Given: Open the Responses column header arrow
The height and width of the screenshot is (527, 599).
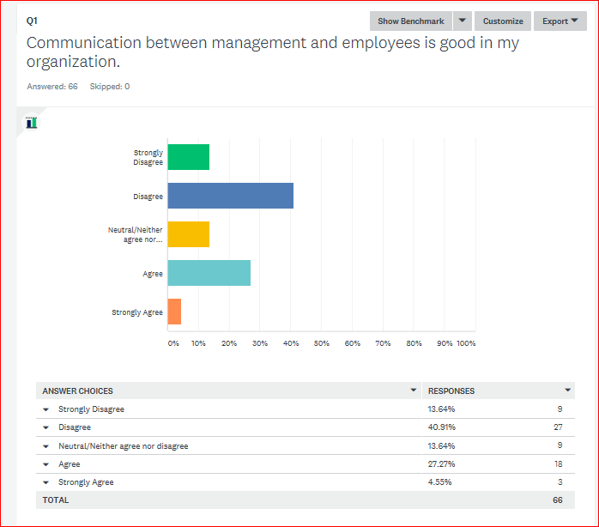Looking at the screenshot, I should (x=567, y=391).
